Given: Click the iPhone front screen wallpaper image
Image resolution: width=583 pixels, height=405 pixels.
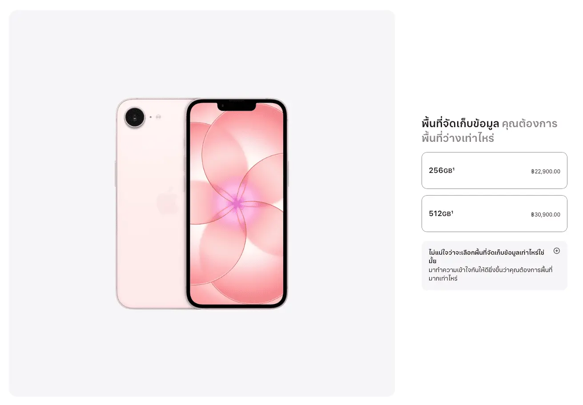Looking at the screenshot, I should [237, 204].
